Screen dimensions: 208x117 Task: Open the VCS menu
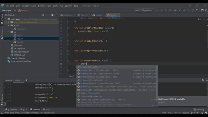coord(61,6)
